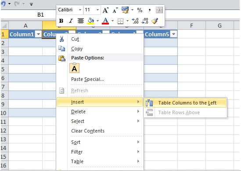This screenshot has width=241, height=171.
Task: Open the Select submenu
Action: coord(100,121)
